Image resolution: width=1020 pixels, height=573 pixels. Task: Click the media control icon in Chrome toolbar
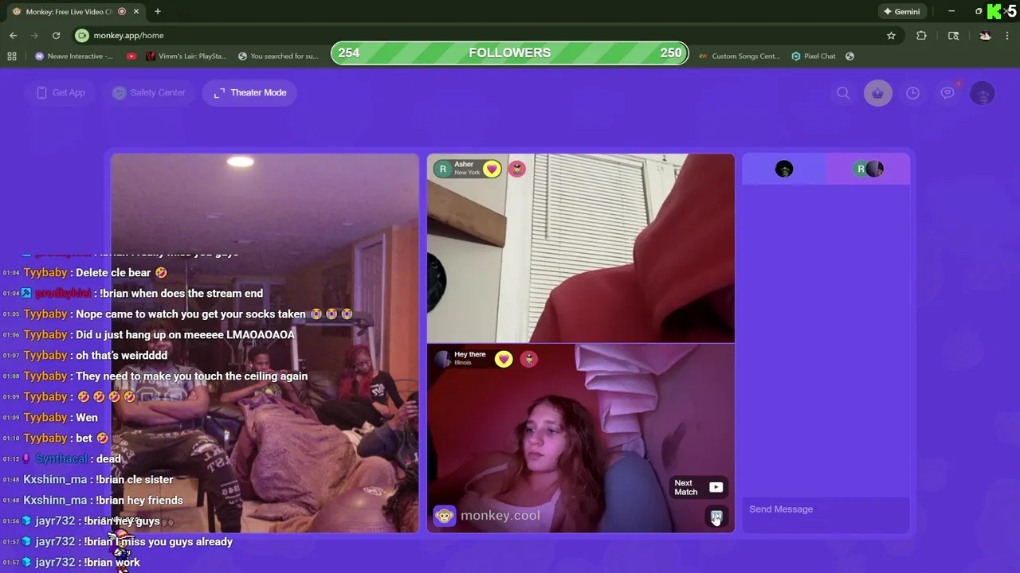(x=953, y=35)
